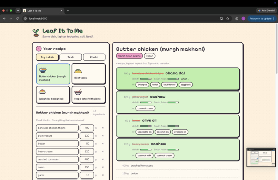Click the Leaf It To Me plant logo
The height and width of the screenshot is (180, 278).
click(x=36, y=33)
